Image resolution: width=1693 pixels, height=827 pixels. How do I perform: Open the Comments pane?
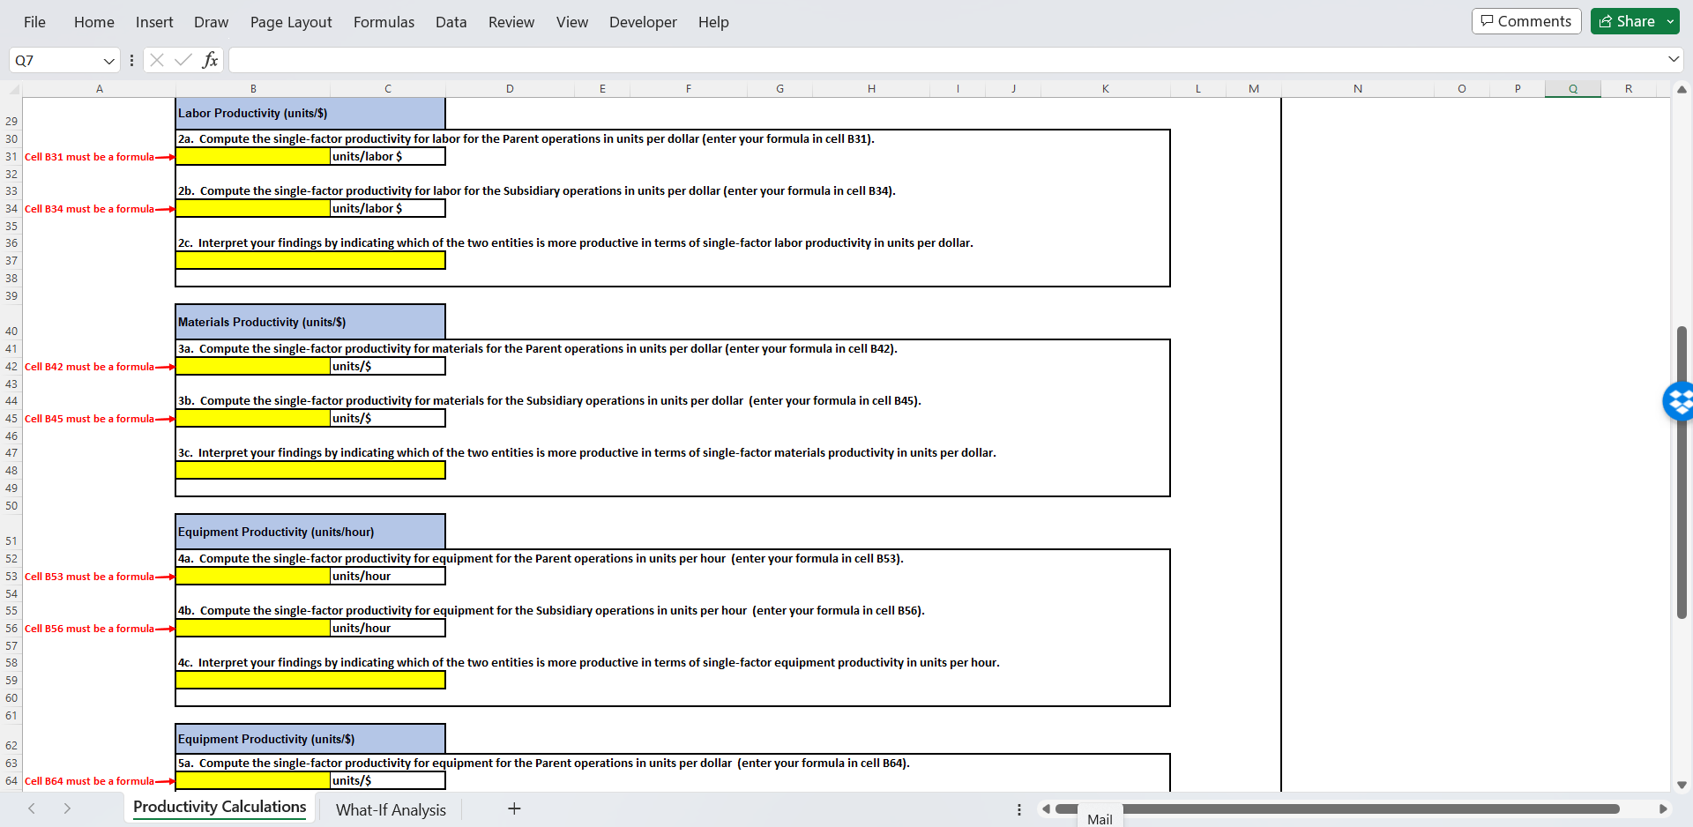pos(1525,20)
